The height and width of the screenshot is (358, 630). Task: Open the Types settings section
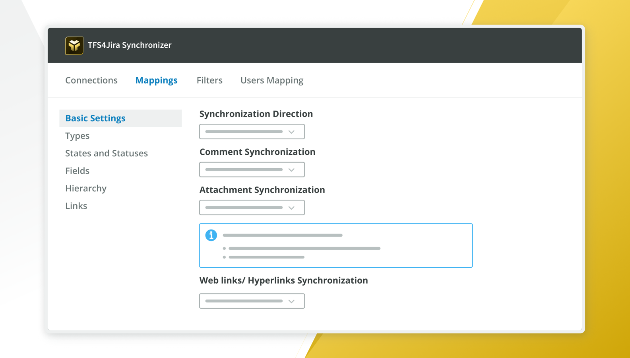point(78,136)
